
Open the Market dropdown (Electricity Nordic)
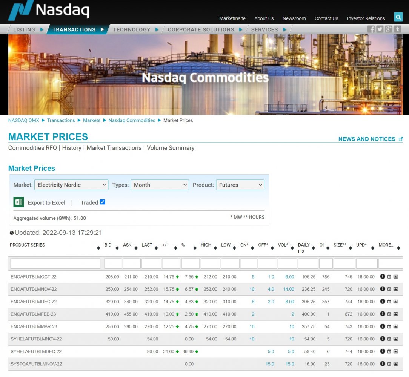click(71, 185)
